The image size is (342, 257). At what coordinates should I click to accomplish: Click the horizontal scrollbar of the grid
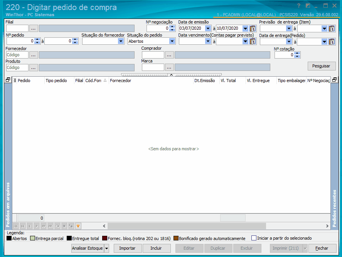coord(187,226)
